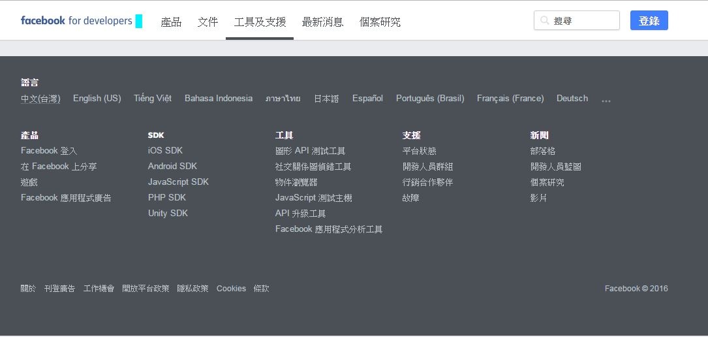
Task: Open JavaScript 測試主機 link
Action: [314, 198]
